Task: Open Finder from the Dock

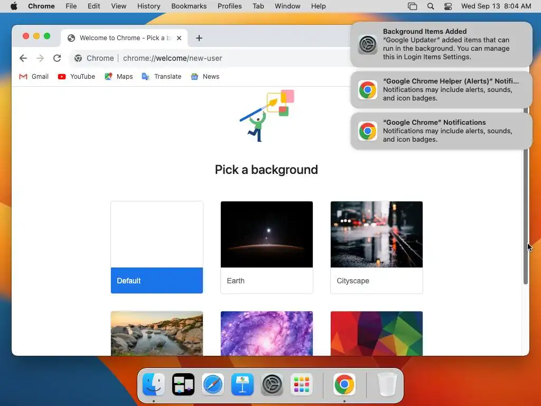Action: 154,384
